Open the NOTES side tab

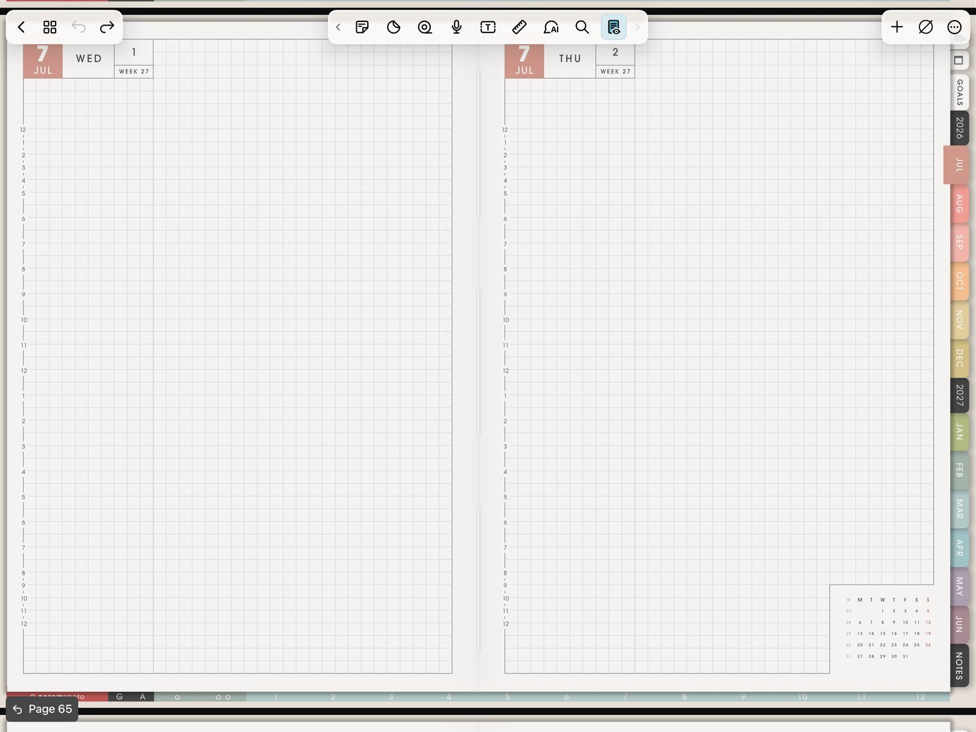(x=960, y=665)
